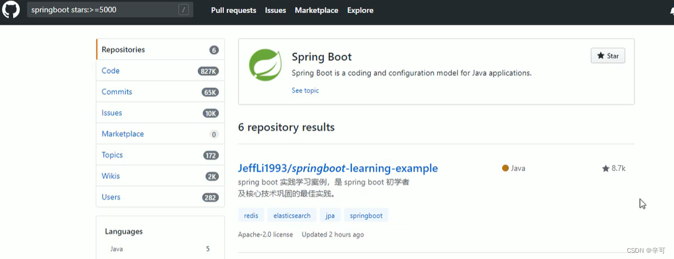Screen dimensions: 674x259
Task: Click the 65K commits count badge
Action: point(210,92)
